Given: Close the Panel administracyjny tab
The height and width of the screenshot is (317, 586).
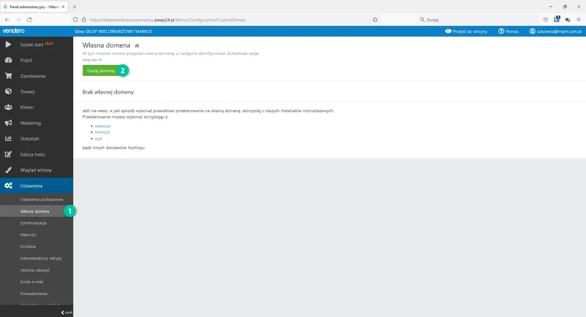Looking at the screenshot, I should tap(63, 7).
